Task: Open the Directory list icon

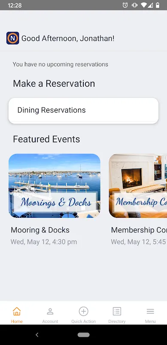Action: (x=117, y=311)
